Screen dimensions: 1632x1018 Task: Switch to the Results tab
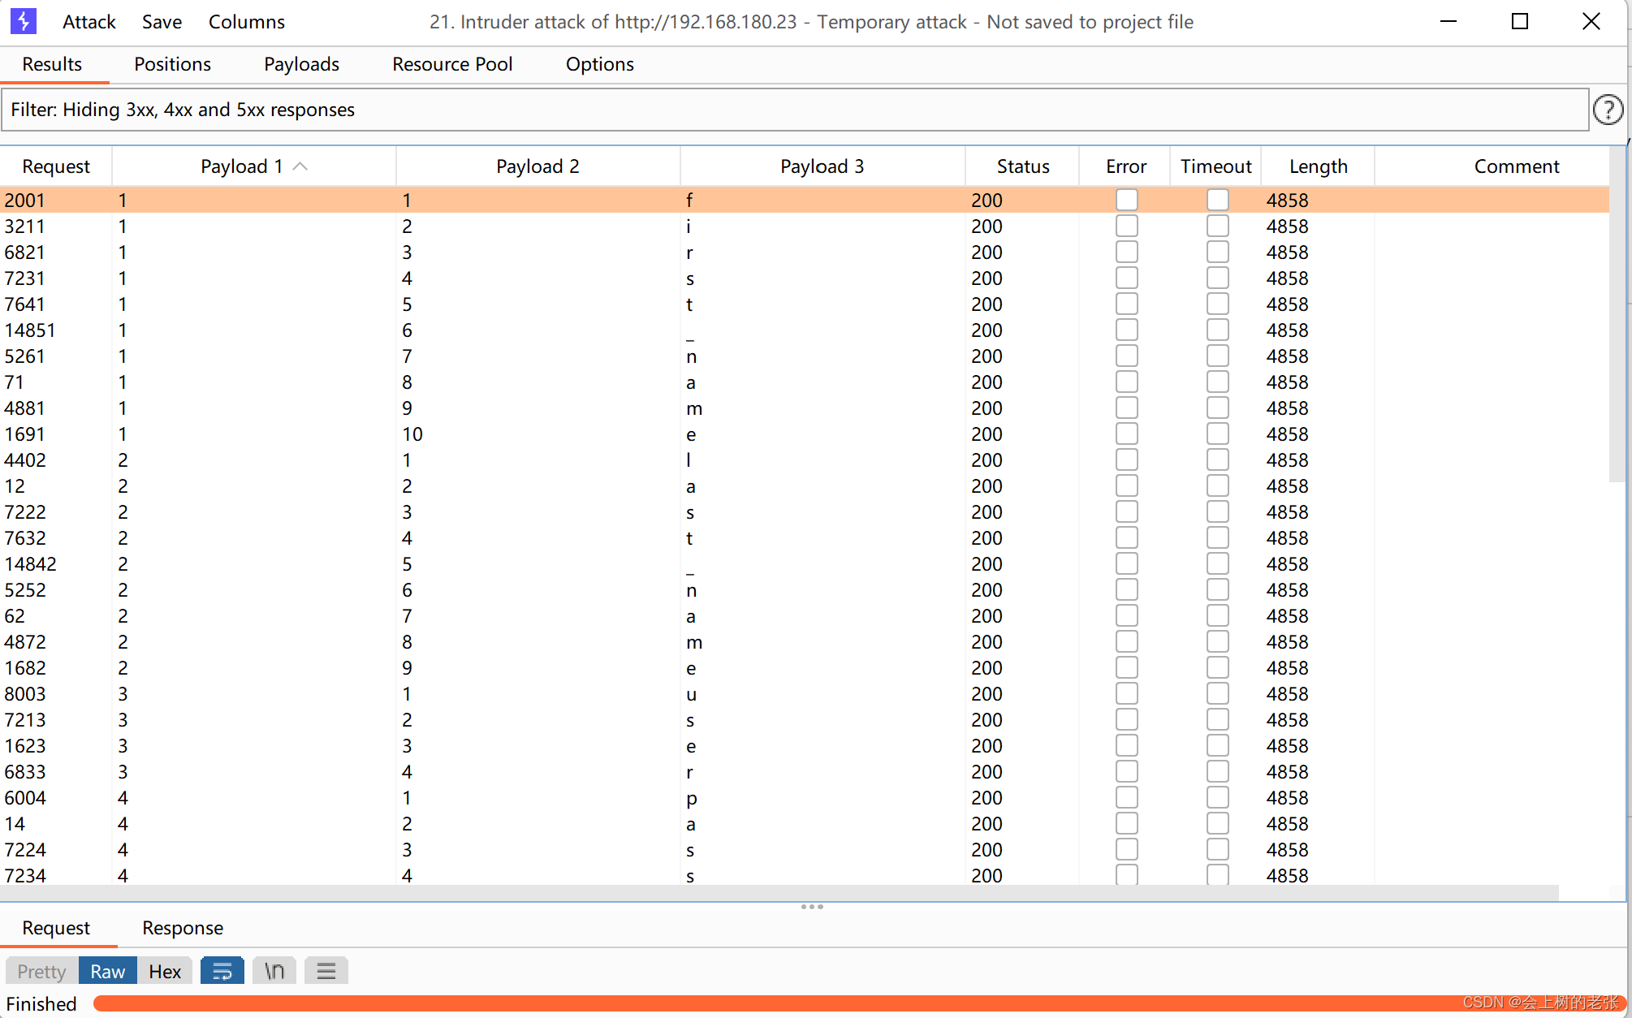pos(52,64)
